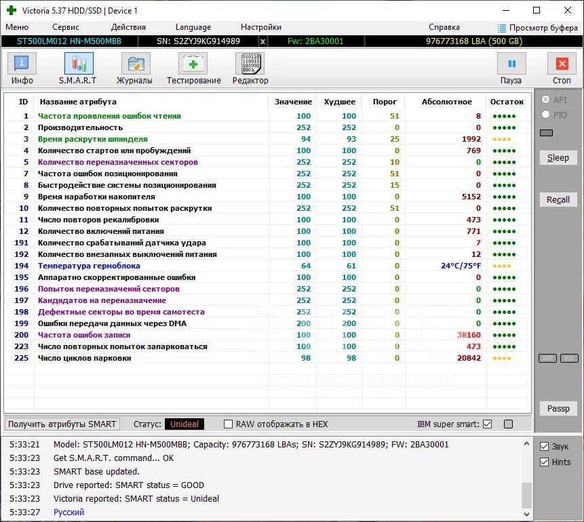Switch to the S.M.A.R.T view
584x522 pixels.
pyautogui.click(x=78, y=68)
